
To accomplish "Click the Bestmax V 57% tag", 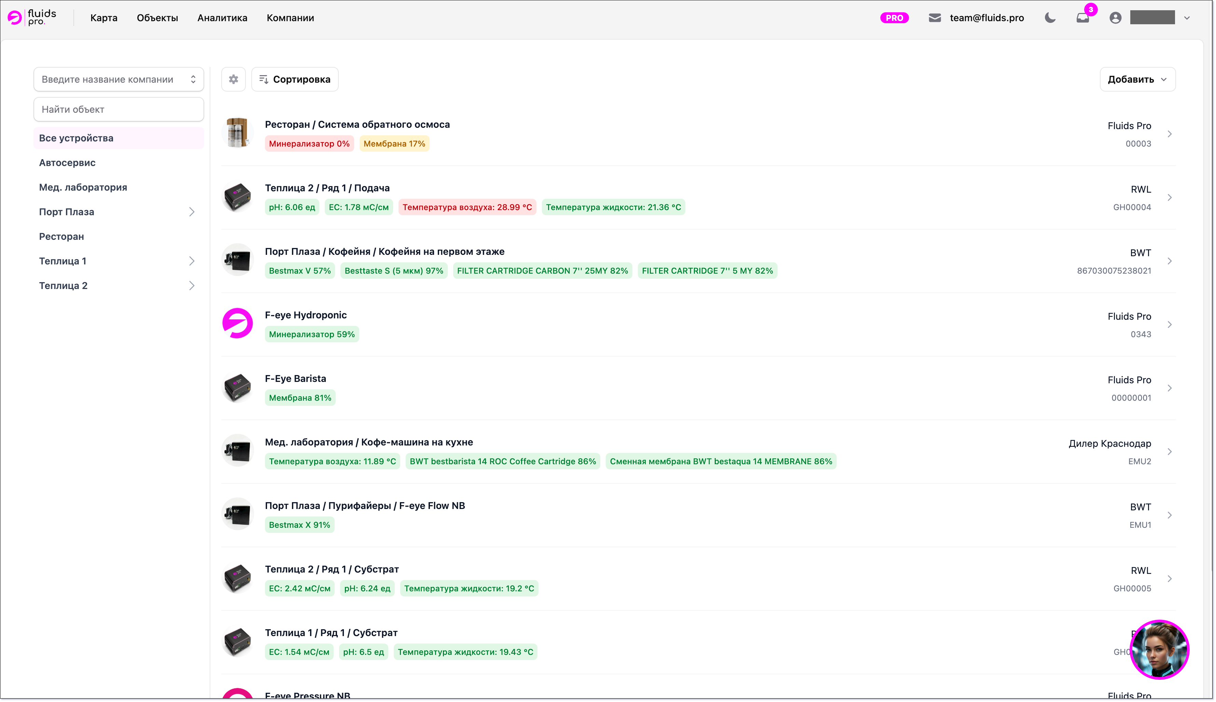I will coord(300,271).
